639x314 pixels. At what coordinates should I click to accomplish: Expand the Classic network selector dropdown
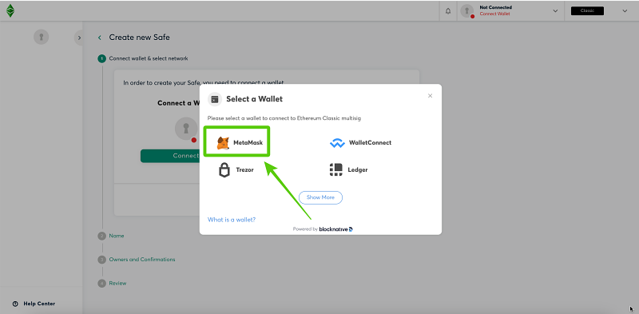625,11
